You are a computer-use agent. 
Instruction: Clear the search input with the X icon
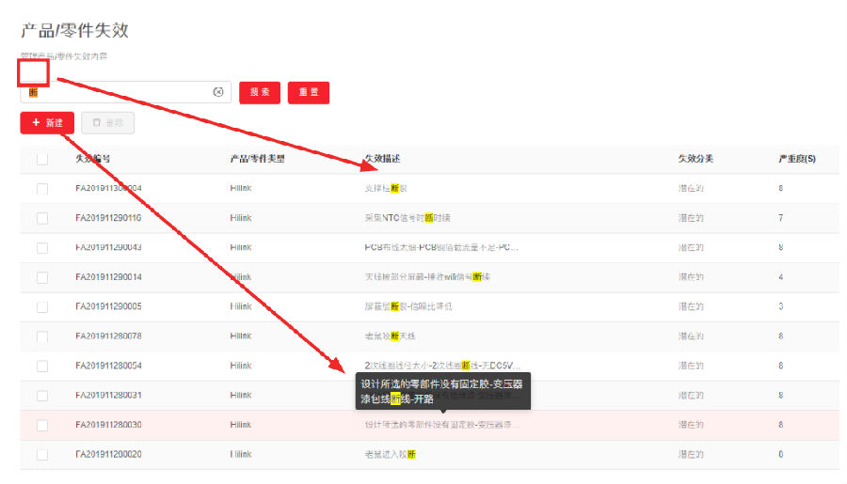(x=218, y=92)
